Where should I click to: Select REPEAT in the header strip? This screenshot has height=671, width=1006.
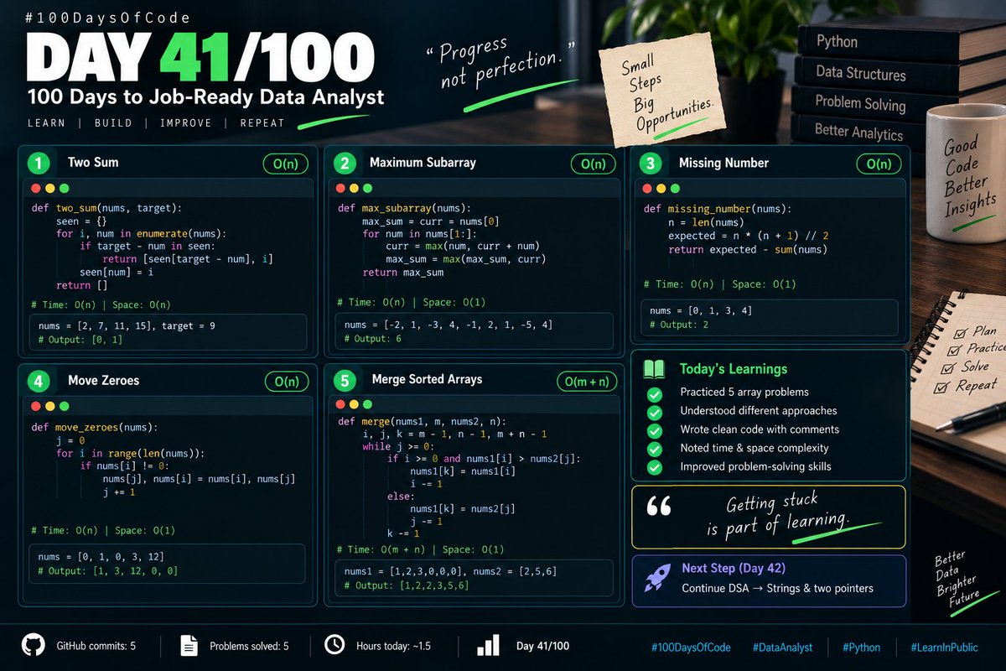pyautogui.click(x=262, y=123)
